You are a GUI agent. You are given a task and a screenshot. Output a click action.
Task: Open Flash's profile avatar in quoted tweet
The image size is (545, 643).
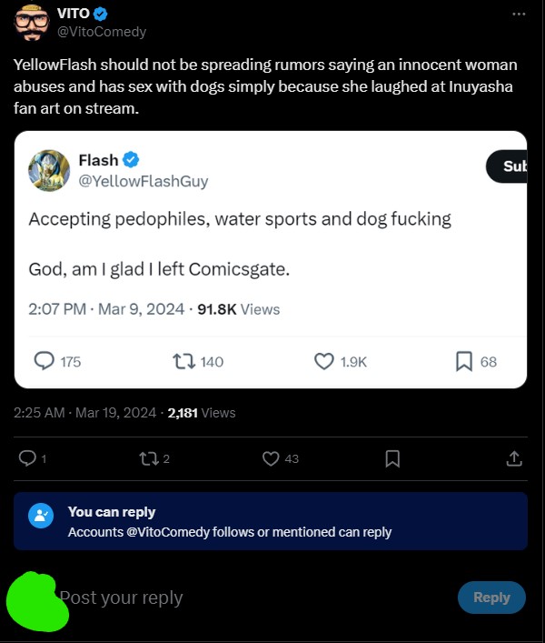click(x=49, y=170)
